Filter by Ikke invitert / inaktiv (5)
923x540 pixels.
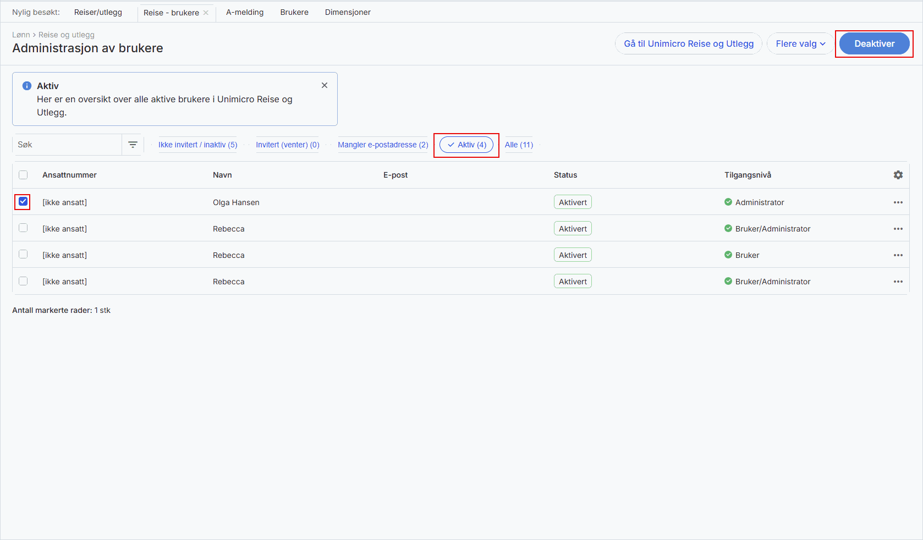(x=197, y=145)
